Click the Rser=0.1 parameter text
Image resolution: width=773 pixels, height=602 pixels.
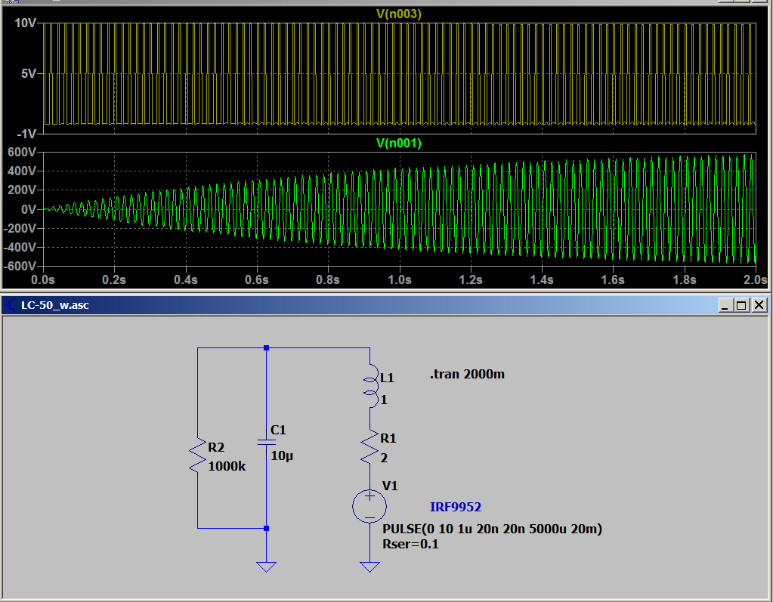tap(411, 544)
